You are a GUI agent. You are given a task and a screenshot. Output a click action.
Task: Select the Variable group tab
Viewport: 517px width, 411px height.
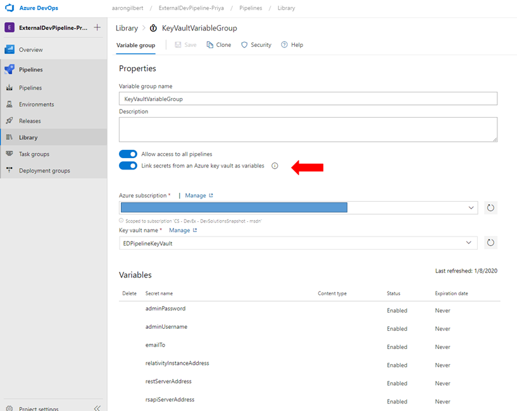[x=136, y=45]
